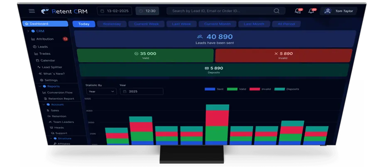
Task: Switch to the All Period tab
Action: tap(286, 24)
